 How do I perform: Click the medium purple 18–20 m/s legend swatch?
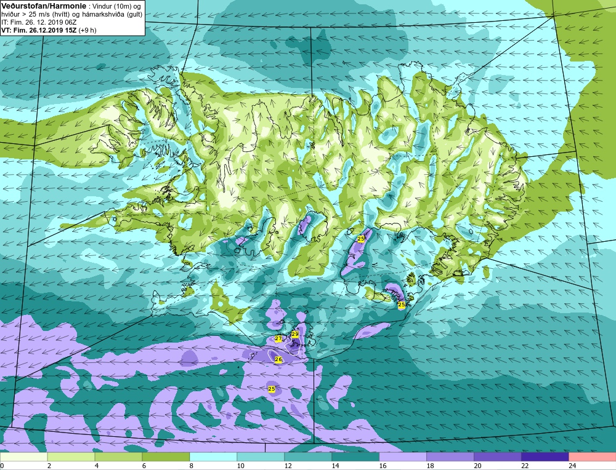450,457
